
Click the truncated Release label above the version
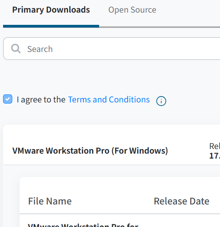pos(215,146)
